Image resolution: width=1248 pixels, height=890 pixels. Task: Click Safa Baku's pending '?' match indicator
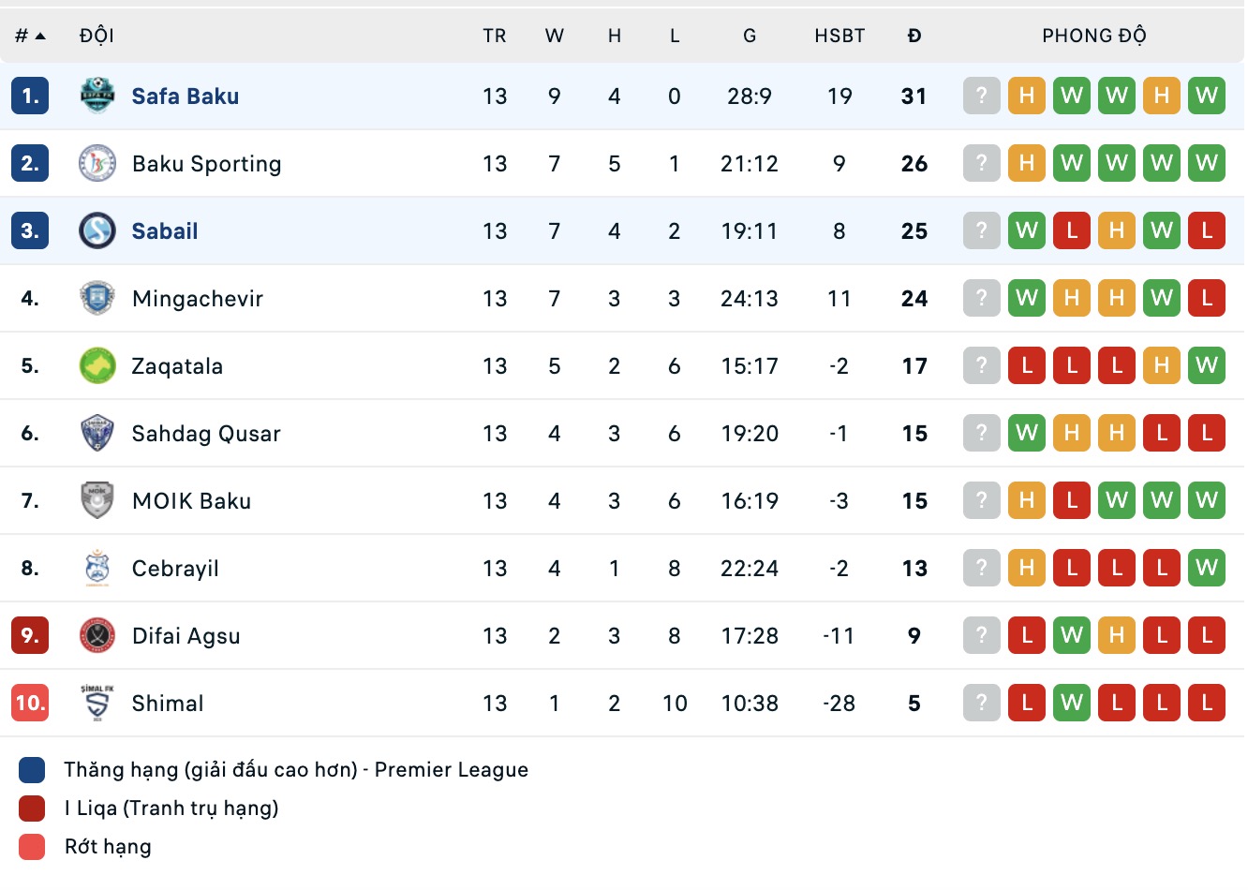(x=981, y=95)
